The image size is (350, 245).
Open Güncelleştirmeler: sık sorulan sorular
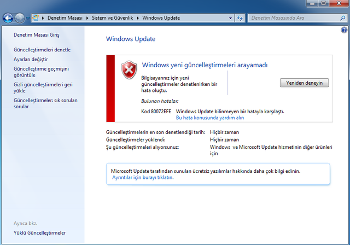click(x=45, y=103)
